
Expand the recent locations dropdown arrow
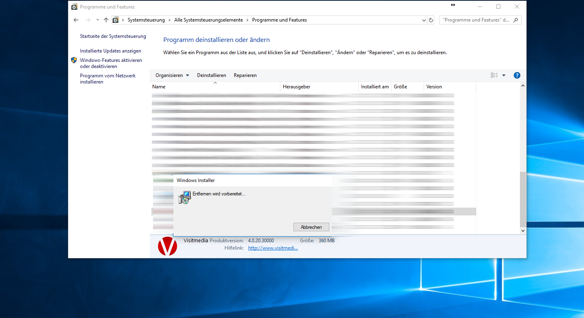click(98, 20)
